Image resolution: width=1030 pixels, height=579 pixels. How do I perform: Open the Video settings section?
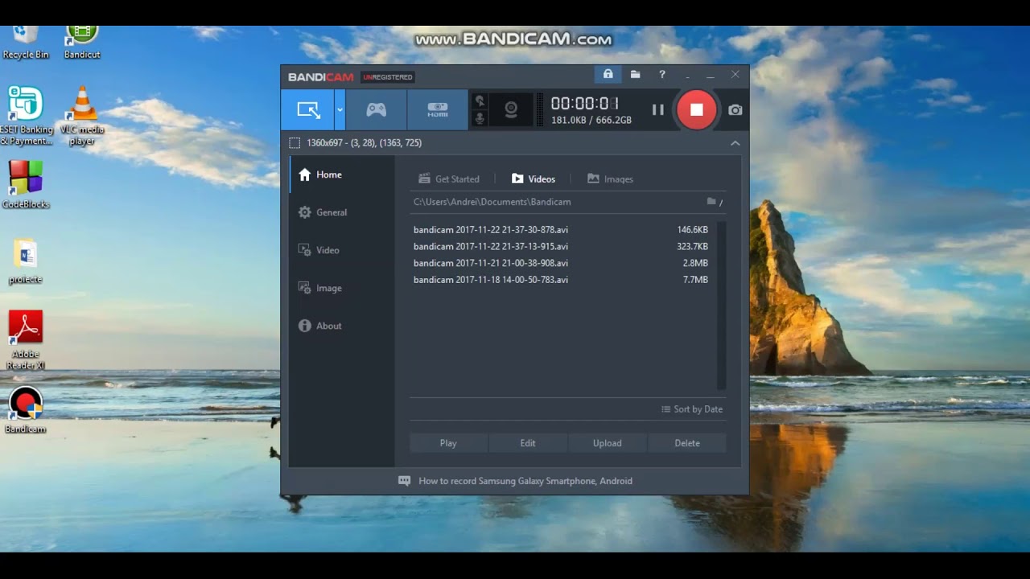point(342,250)
